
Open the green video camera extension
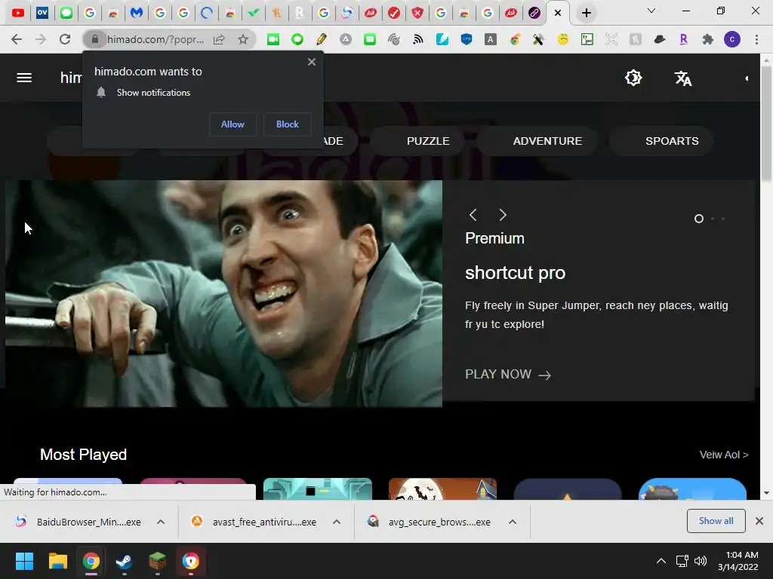273,39
